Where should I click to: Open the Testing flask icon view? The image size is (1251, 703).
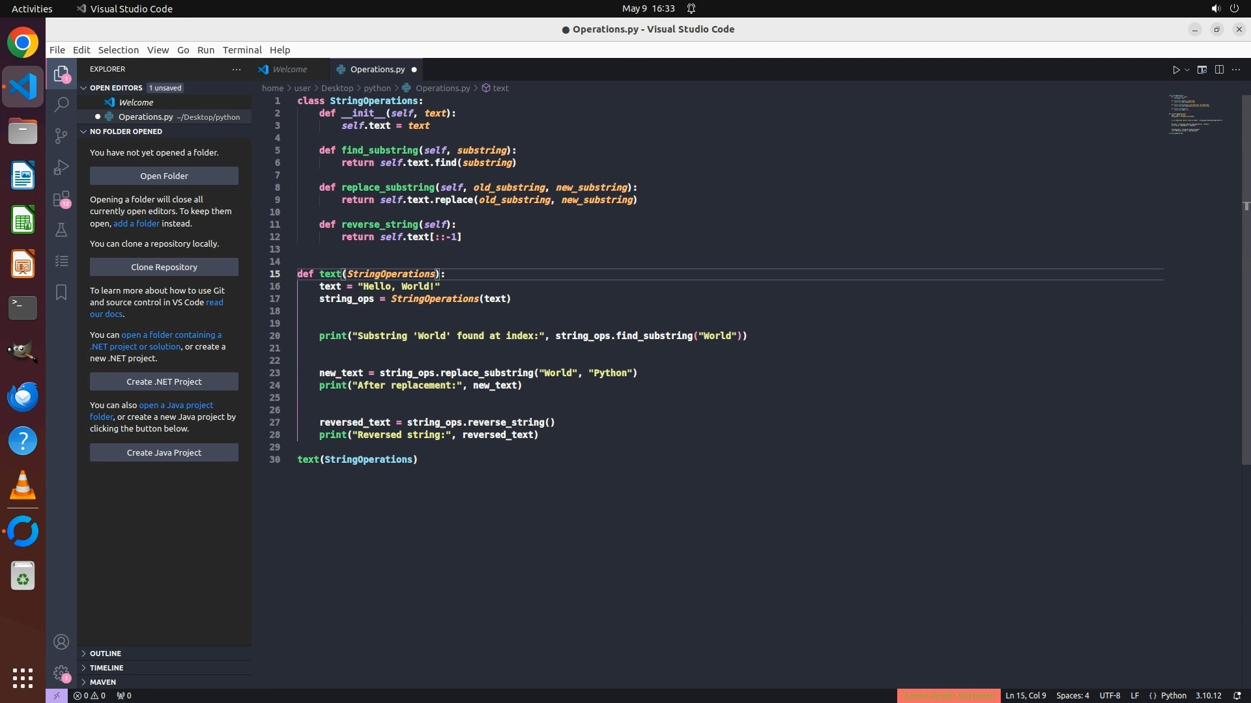61,230
